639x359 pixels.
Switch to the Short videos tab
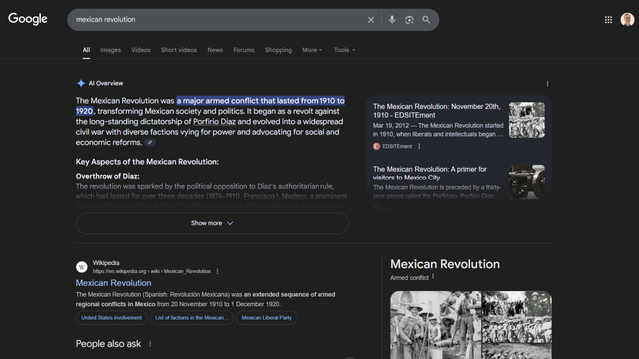point(179,50)
